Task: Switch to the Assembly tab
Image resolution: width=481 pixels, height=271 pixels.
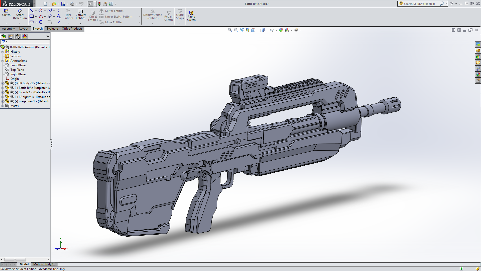Action: coord(8,29)
